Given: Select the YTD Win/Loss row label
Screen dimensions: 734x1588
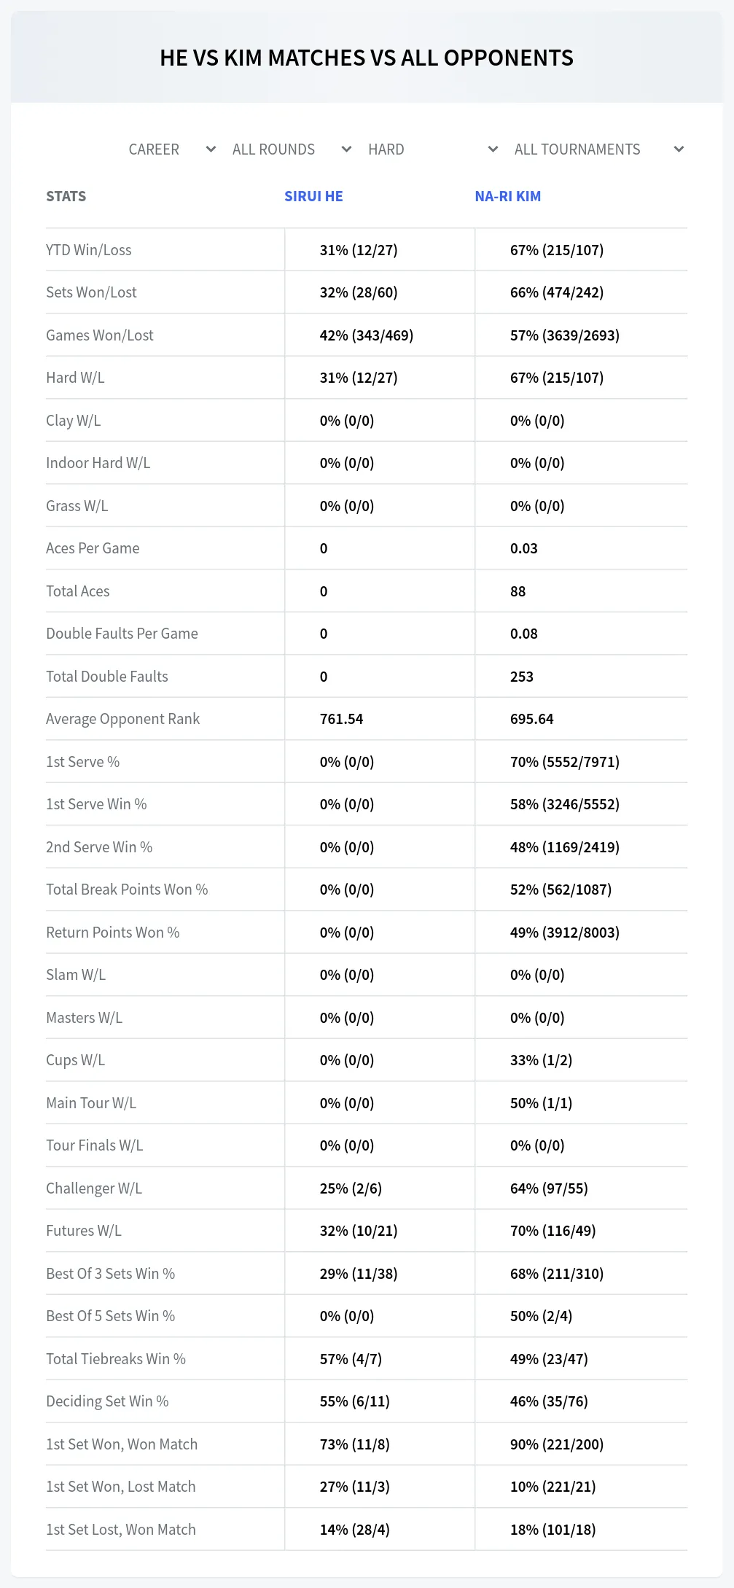Looking at the screenshot, I should point(89,250).
